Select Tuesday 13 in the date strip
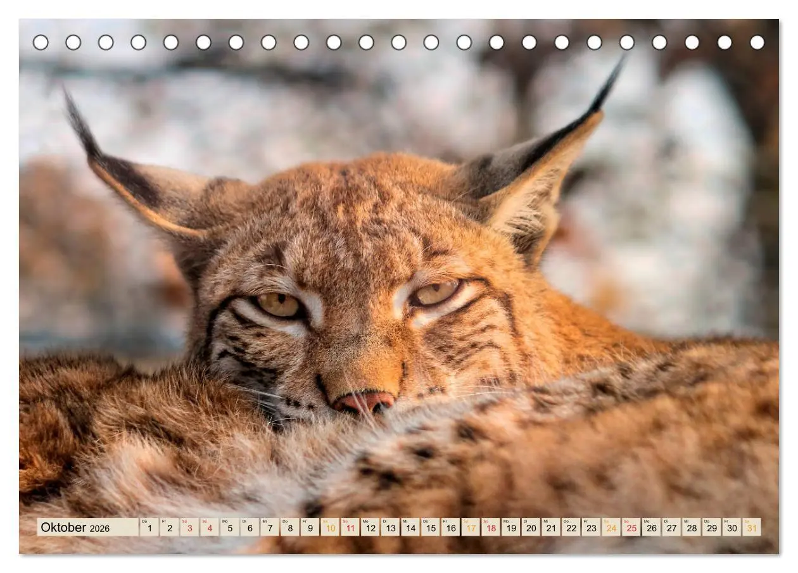The width and height of the screenshot is (798, 573). tap(391, 527)
